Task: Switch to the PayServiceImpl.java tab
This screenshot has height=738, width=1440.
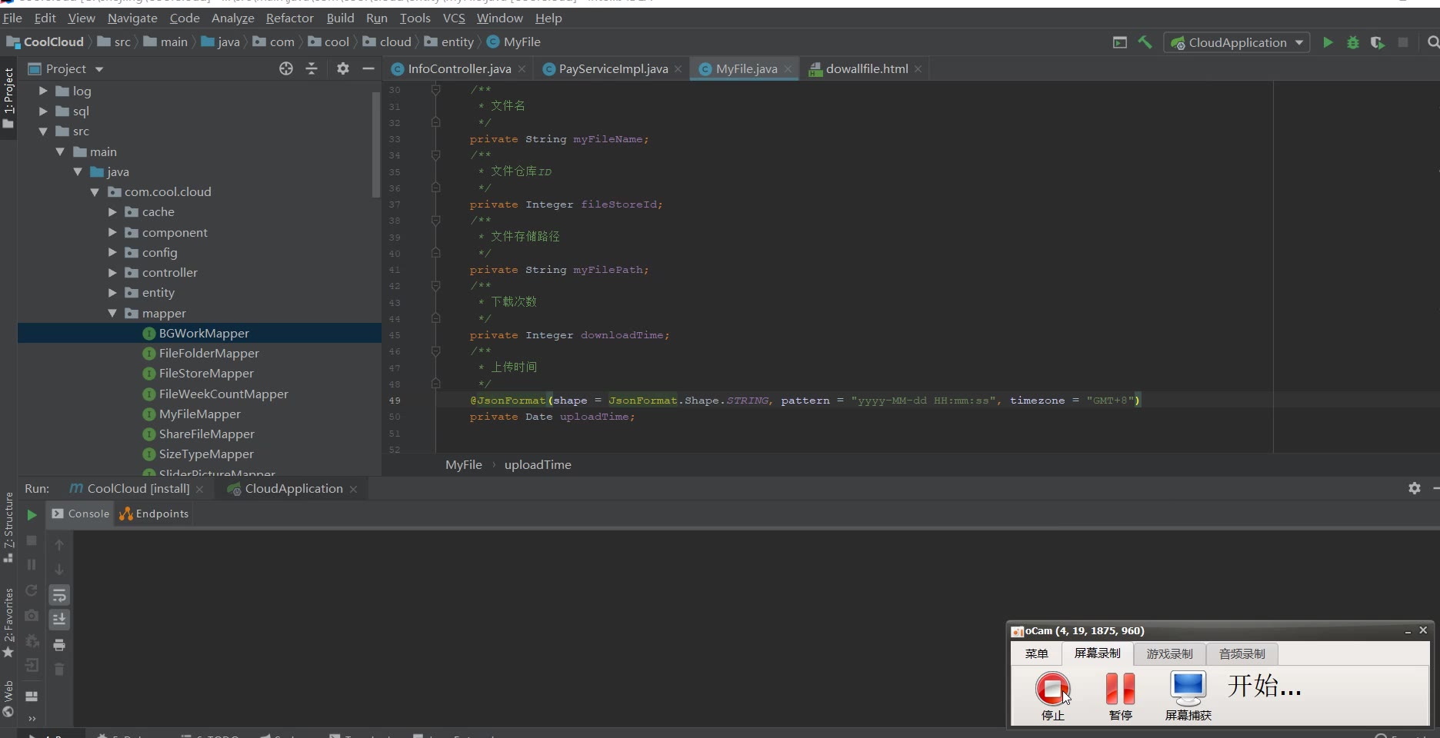Action: point(612,69)
